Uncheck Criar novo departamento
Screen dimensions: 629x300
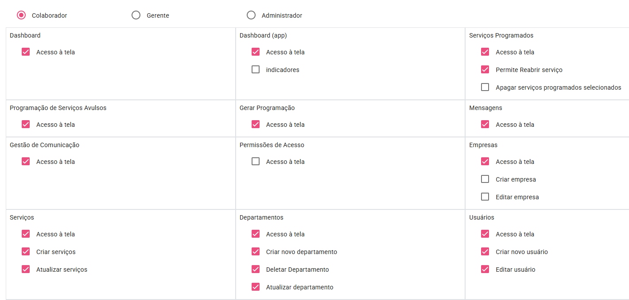point(256,251)
